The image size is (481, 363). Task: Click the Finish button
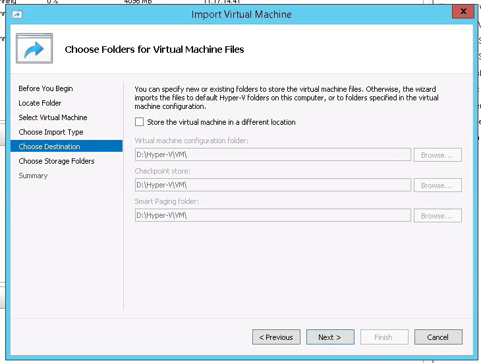click(384, 337)
